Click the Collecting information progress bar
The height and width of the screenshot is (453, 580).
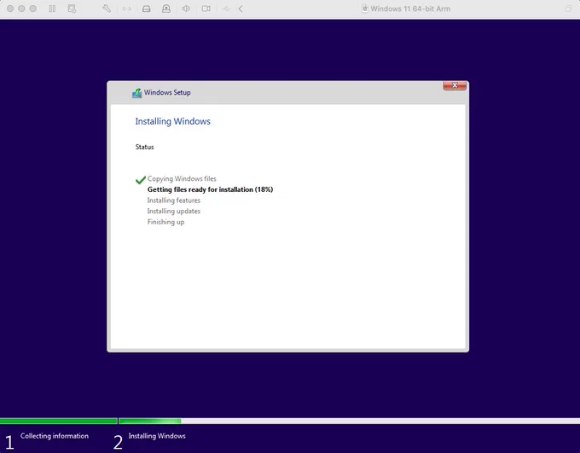(59, 421)
